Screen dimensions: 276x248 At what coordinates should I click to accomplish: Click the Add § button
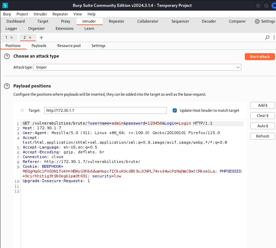263,105
